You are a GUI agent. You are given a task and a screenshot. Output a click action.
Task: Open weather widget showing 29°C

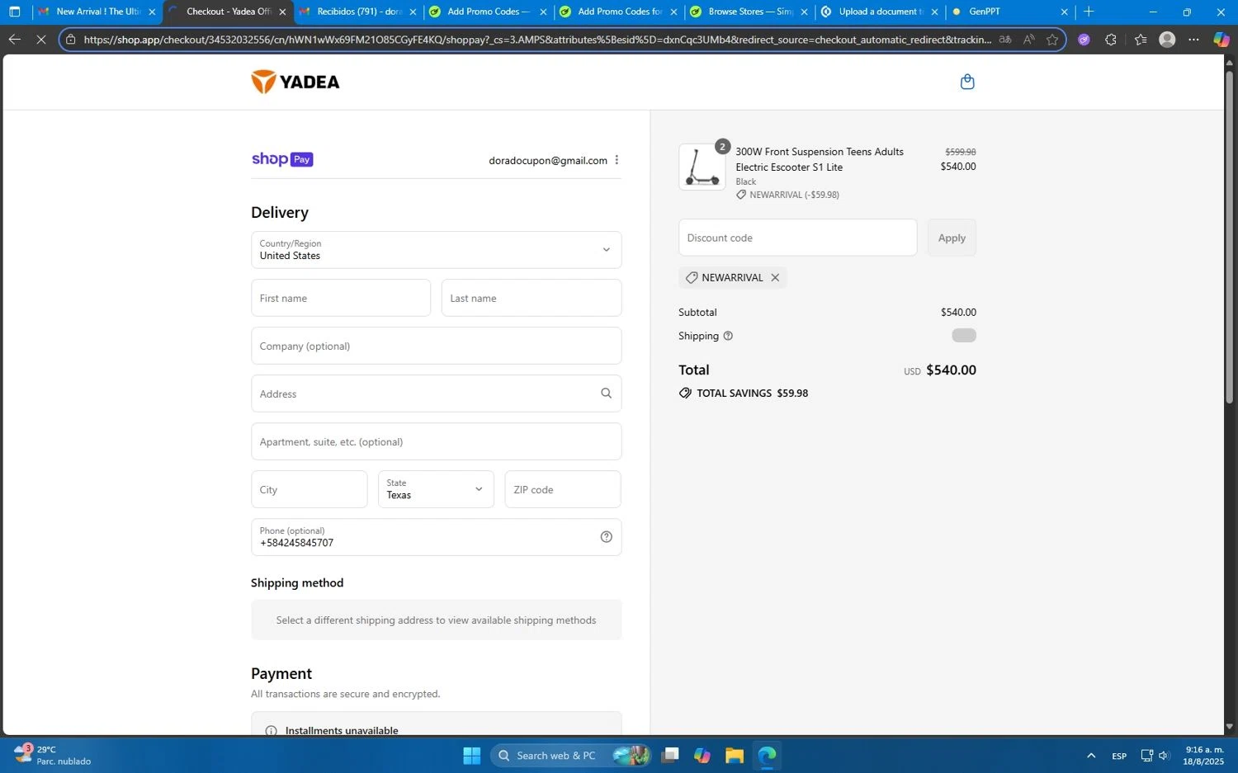(x=51, y=756)
